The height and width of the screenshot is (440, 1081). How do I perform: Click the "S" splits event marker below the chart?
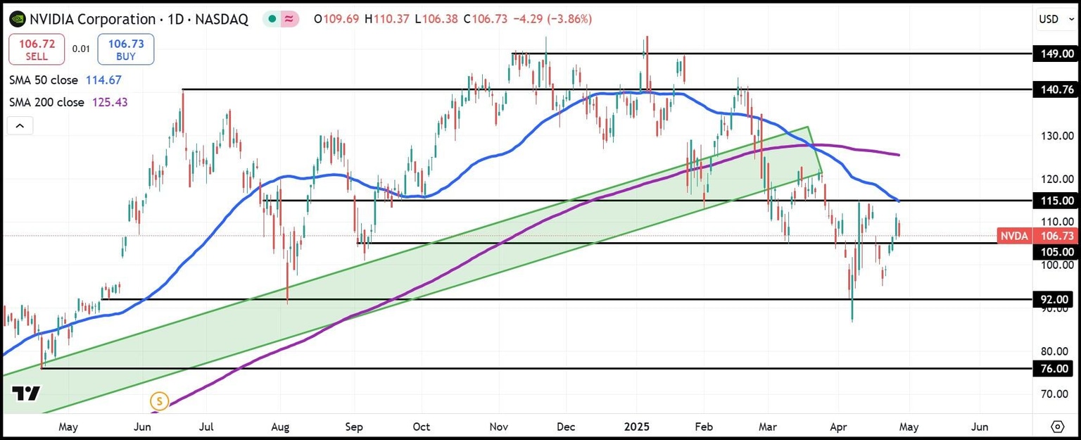tap(159, 401)
